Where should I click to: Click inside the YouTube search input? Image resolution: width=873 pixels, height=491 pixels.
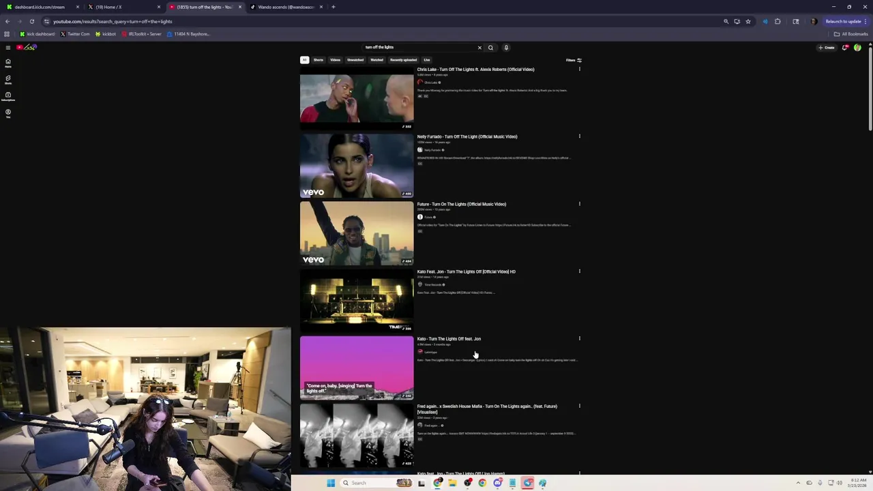point(419,48)
